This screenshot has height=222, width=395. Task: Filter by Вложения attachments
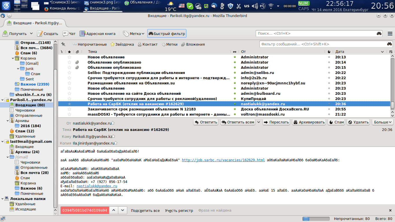pyautogui.click(x=193, y=44)
